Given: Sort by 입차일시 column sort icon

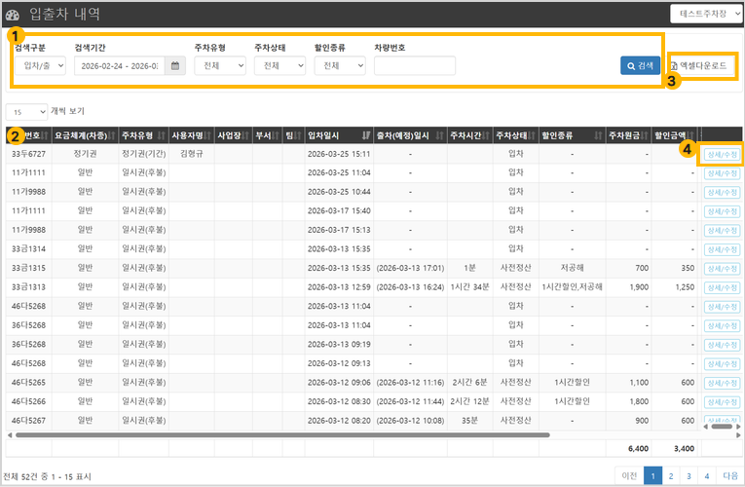Looking at the screenshot, I should coord(365,136).
